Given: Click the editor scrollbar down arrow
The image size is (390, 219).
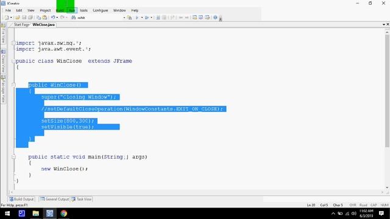Looking at the screenshot, I should [387, 187].
